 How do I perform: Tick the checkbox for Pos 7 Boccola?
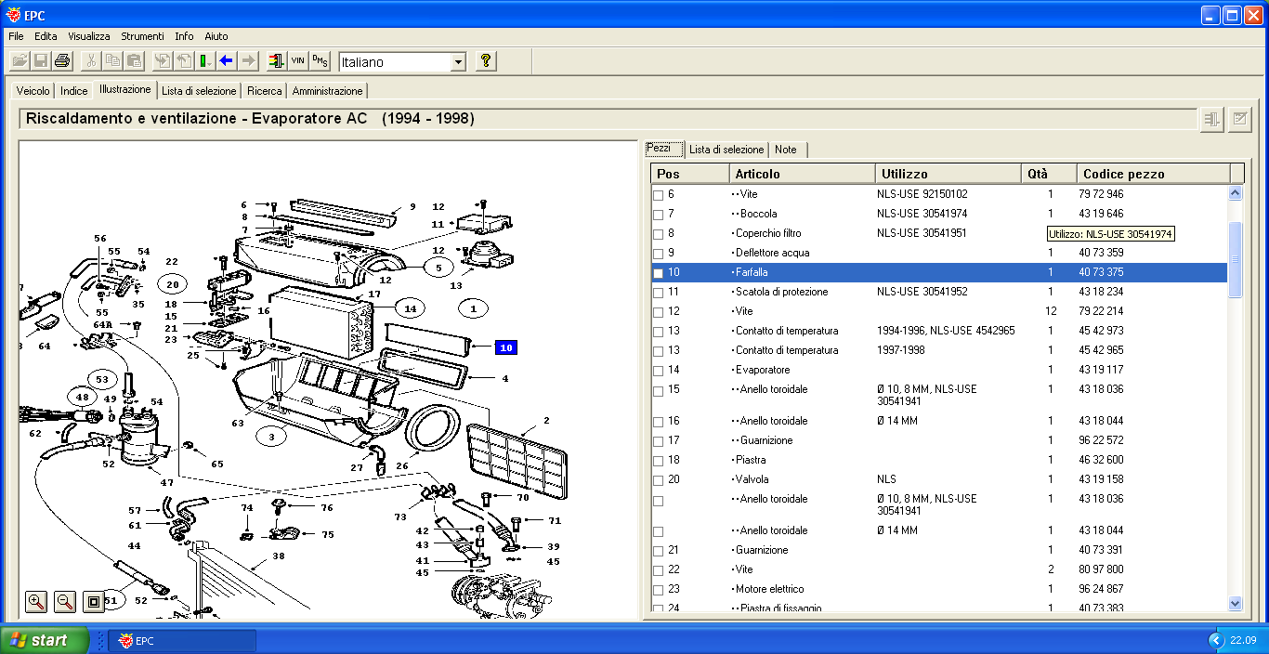tap(658, 215)
